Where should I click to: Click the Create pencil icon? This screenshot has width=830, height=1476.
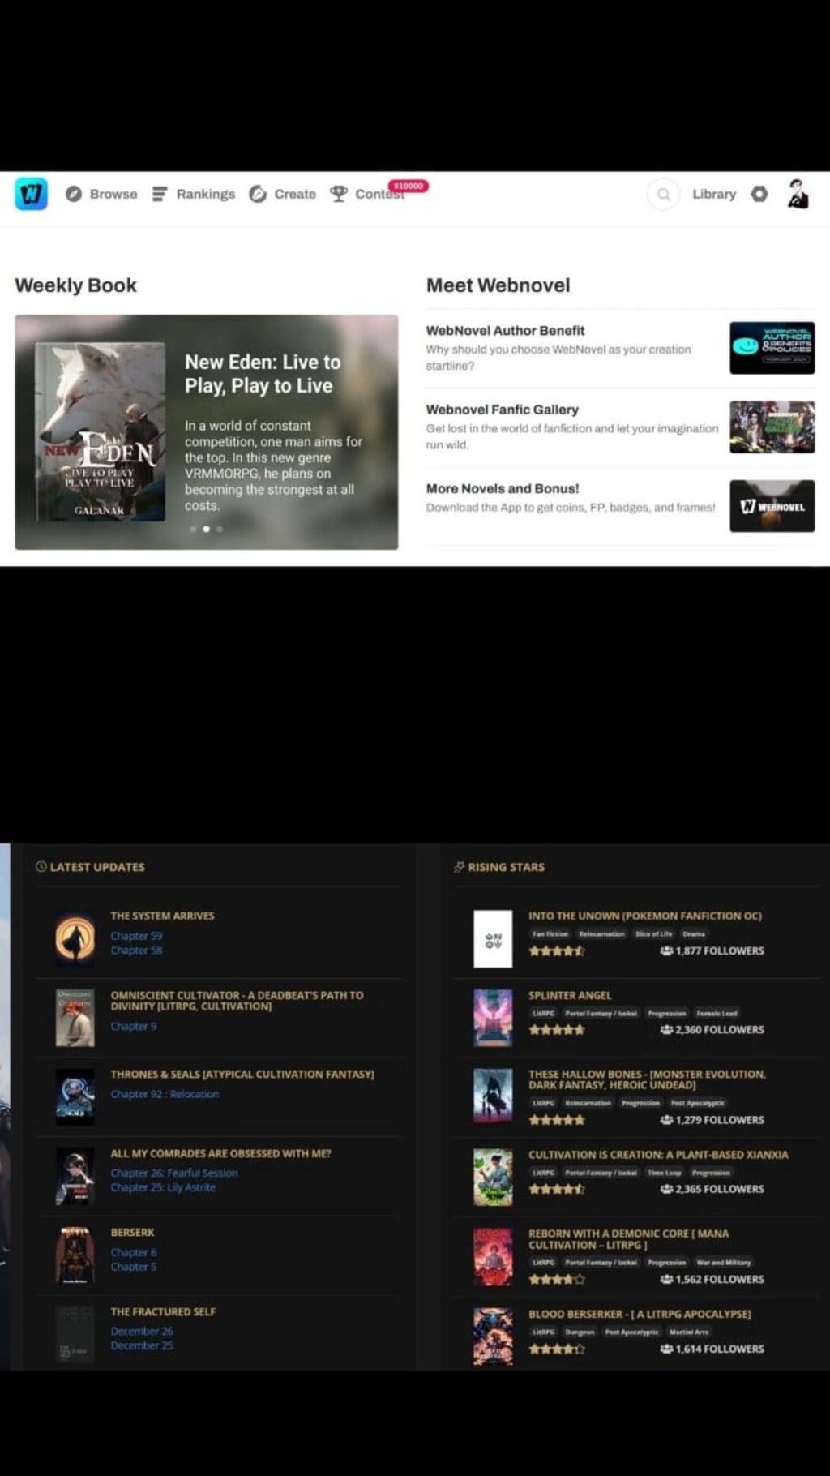[x=258, y=194]
